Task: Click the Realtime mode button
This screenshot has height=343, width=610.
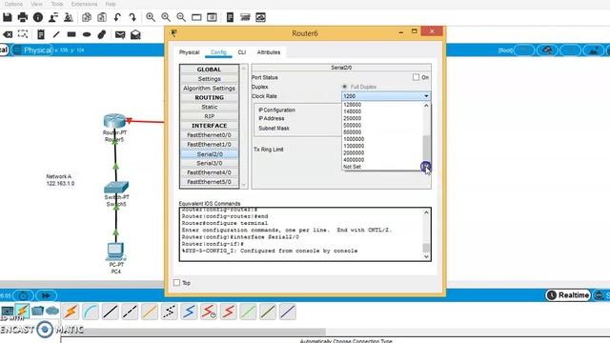Action: coord(568,295)
